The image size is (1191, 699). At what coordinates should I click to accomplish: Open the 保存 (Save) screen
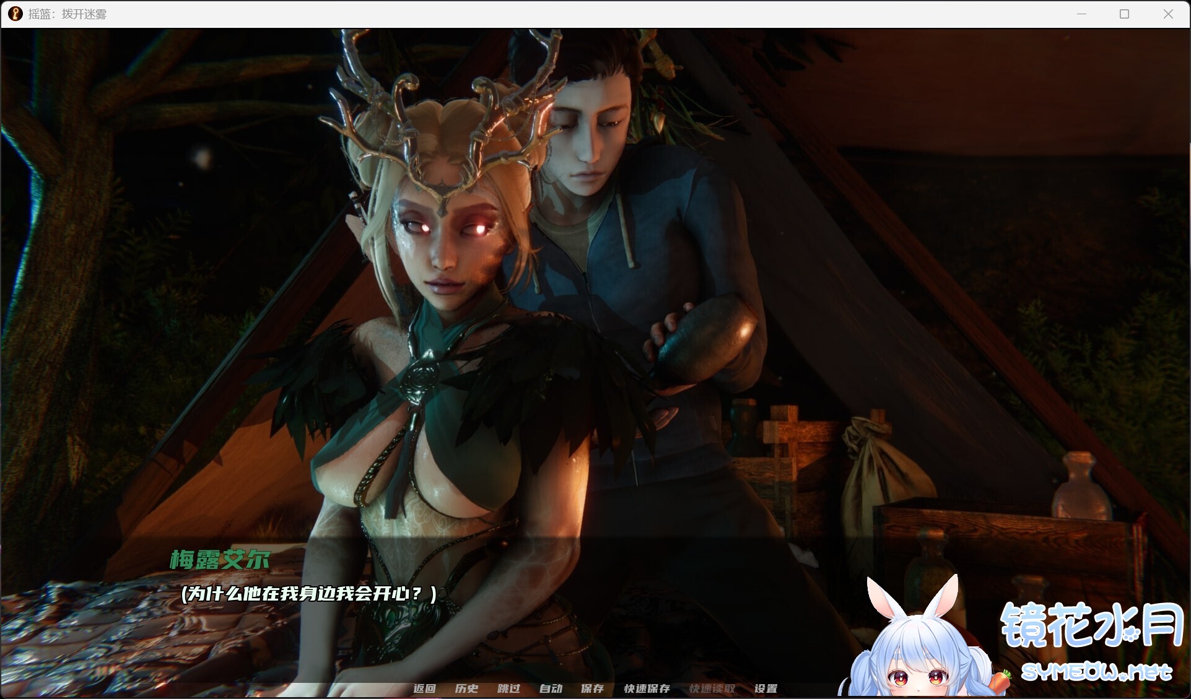[592, 688]
